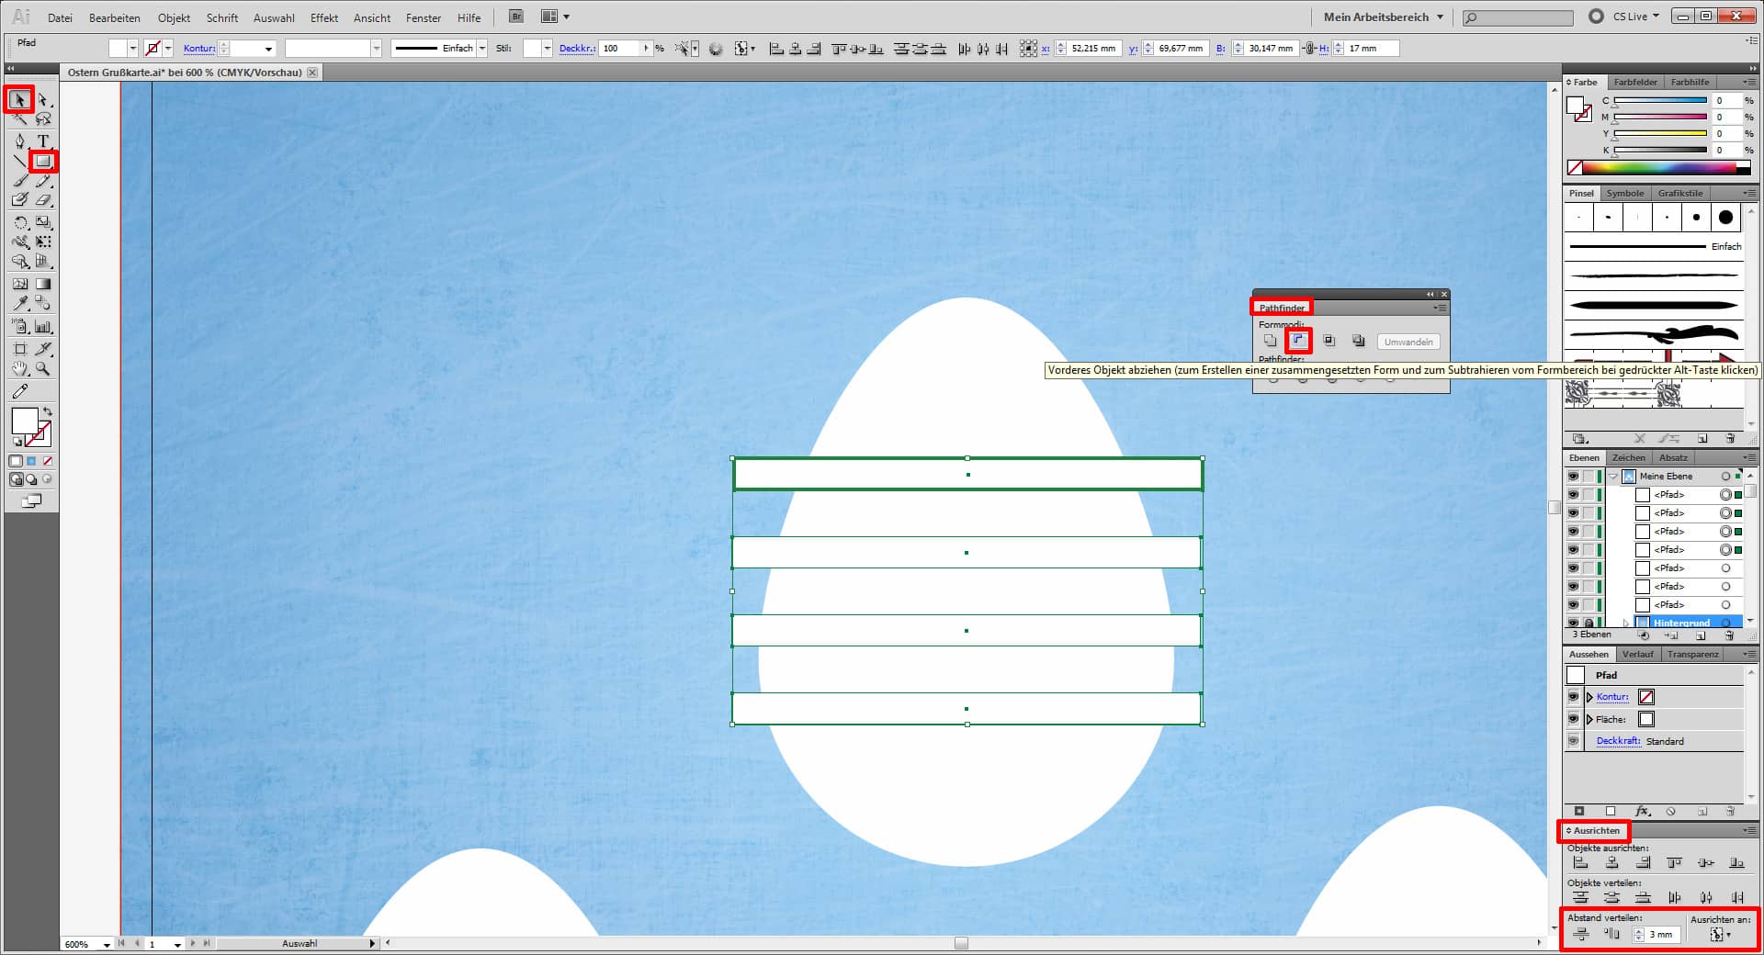Screen dimensions: 1764x955
Task: Activate the Type tool
Action: pos(42,140)
